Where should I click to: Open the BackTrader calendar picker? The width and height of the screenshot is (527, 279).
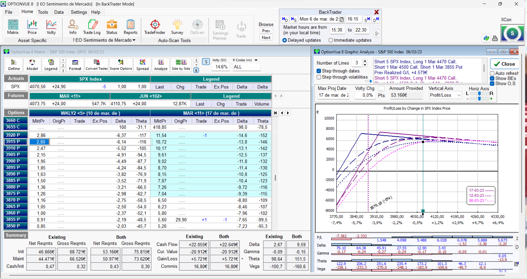click(x=342, y=19)
